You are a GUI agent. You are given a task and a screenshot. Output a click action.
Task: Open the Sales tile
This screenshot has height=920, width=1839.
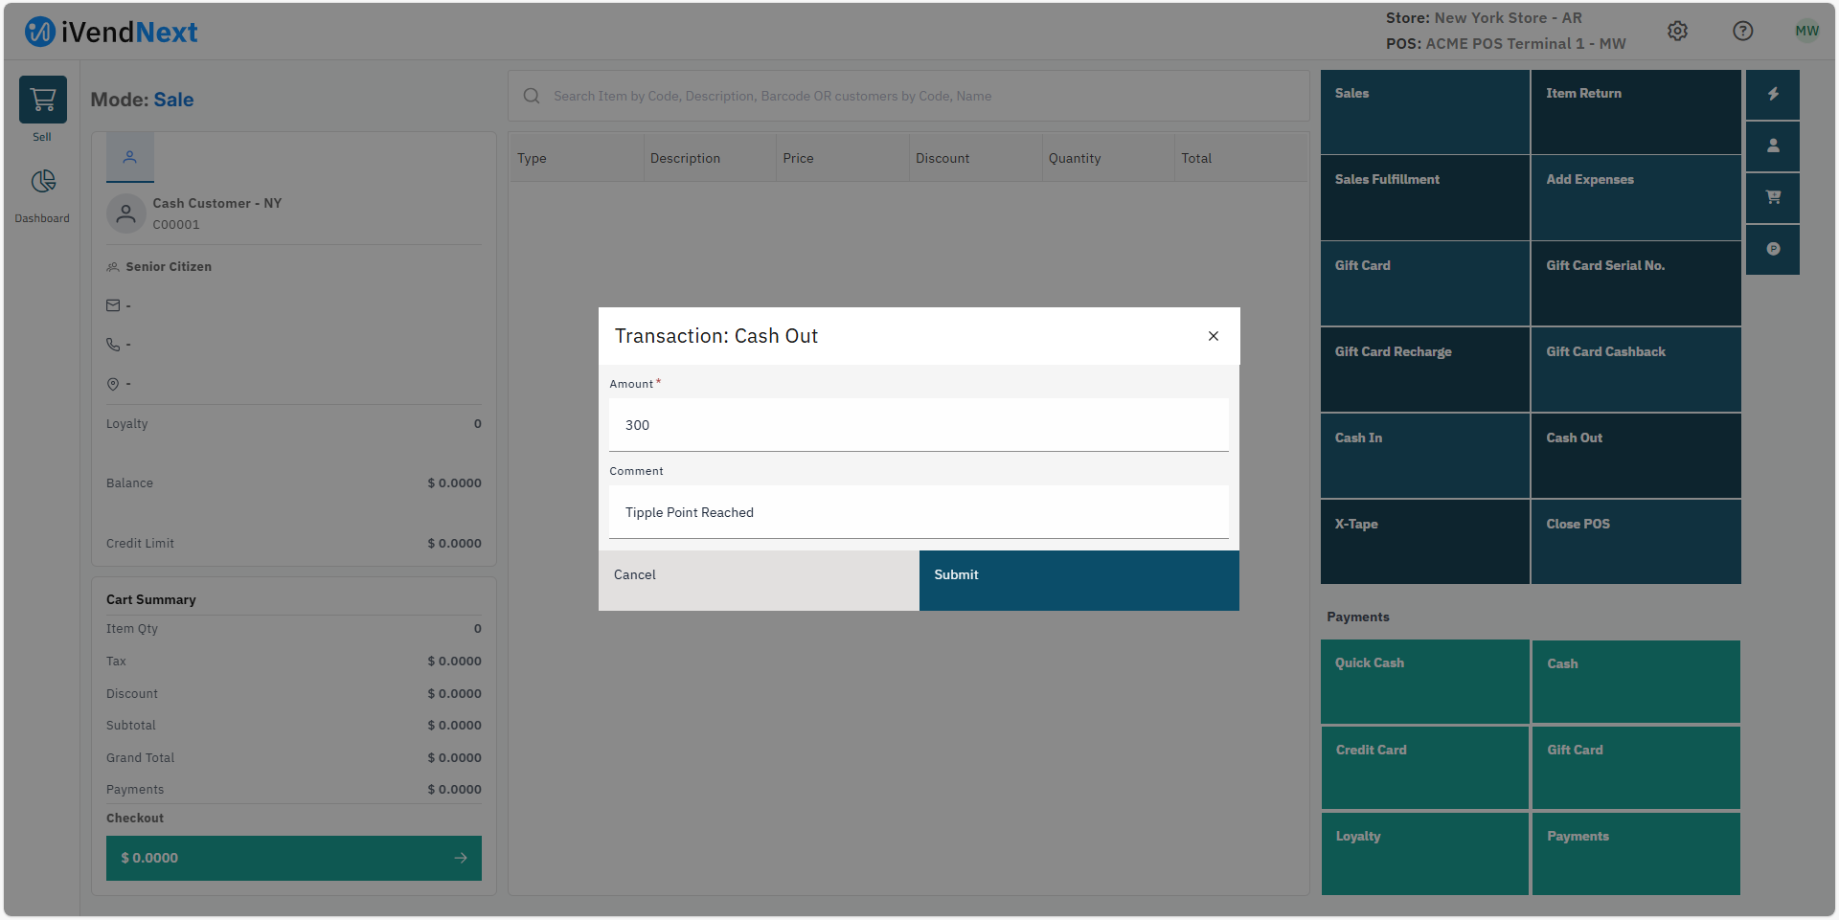(1425, 112)
